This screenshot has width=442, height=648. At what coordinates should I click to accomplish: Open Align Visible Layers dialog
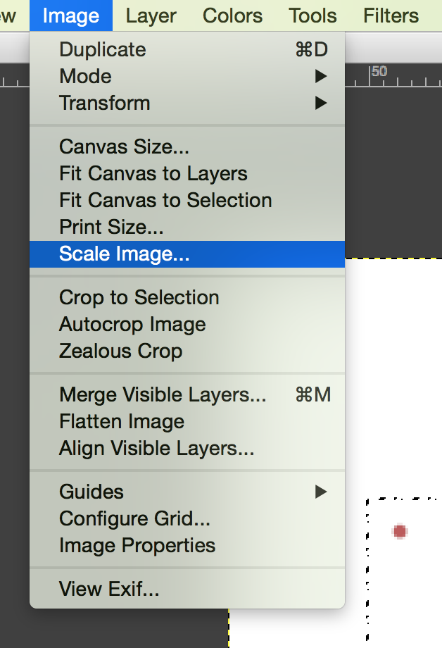187,449
